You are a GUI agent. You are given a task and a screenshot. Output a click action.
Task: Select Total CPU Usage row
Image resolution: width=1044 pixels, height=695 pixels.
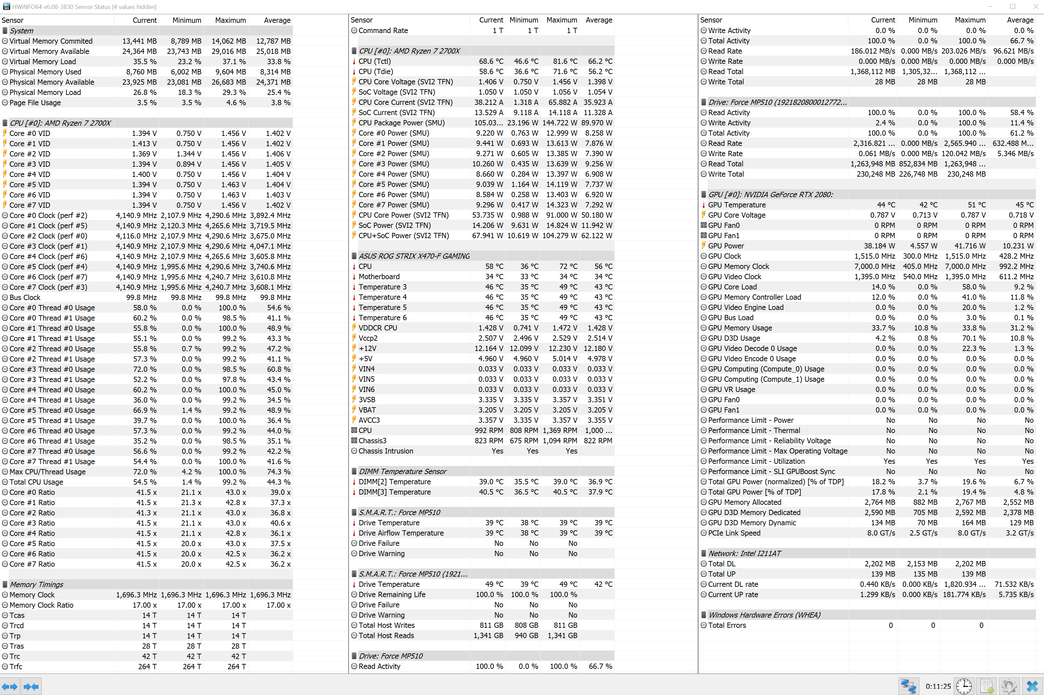(x=36, y=482)
